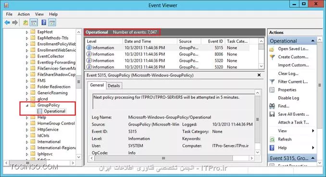Toggle the Action pane toolbar icon
The height and width of the screenshot is (177, 326).
tap(52, 22)
